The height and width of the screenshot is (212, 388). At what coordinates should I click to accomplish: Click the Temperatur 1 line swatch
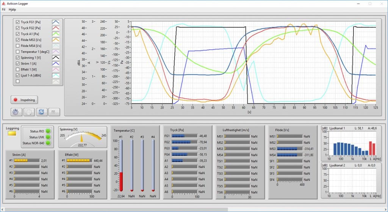(x=56, y=51)
